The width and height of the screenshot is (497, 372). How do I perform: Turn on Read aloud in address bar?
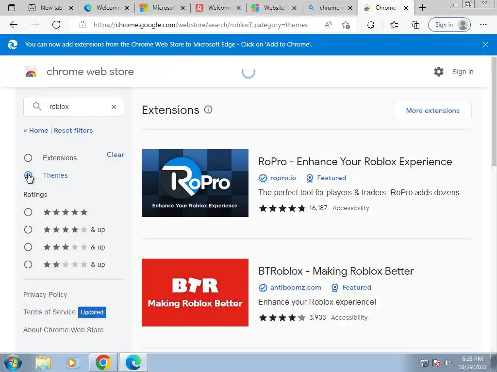(328, 25)
